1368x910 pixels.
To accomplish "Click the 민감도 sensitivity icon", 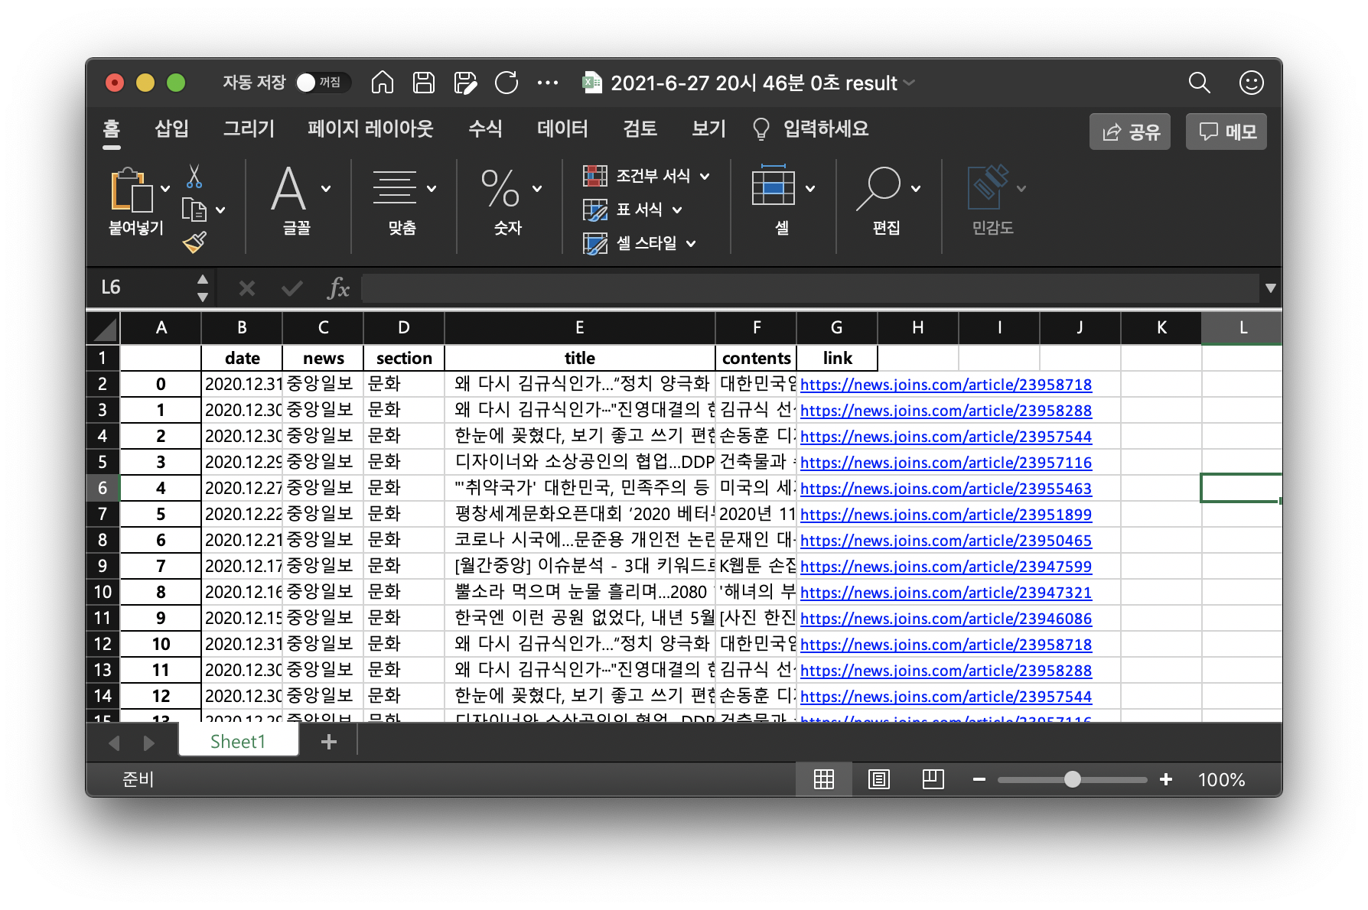I will (x=988, y=187).
